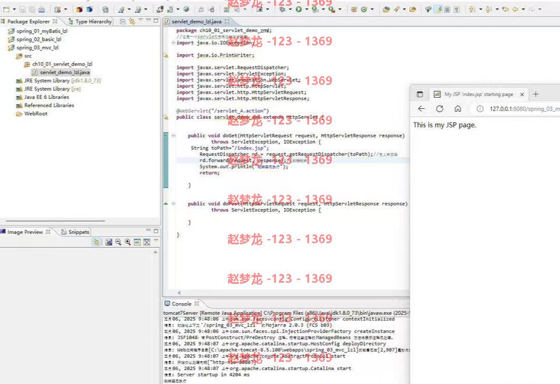Switch to the Console tab
560x384 pixels.
click(x=182, y=304)
